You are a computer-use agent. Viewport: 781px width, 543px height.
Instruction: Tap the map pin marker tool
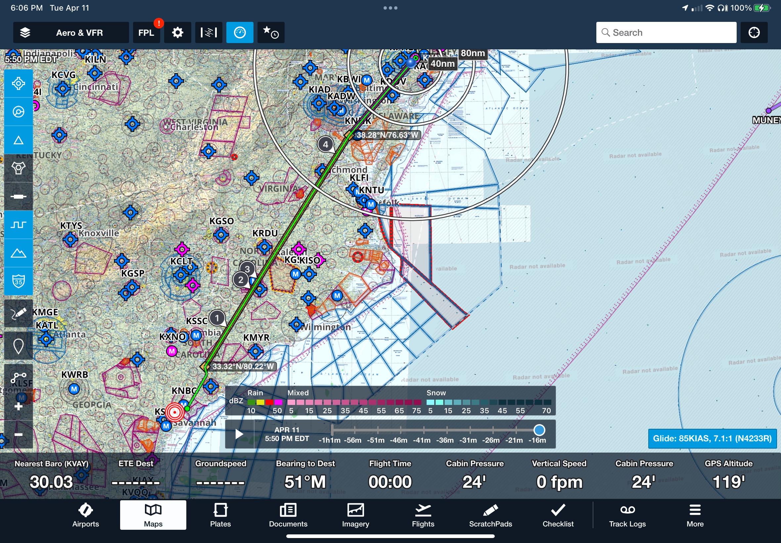[18, 346]
